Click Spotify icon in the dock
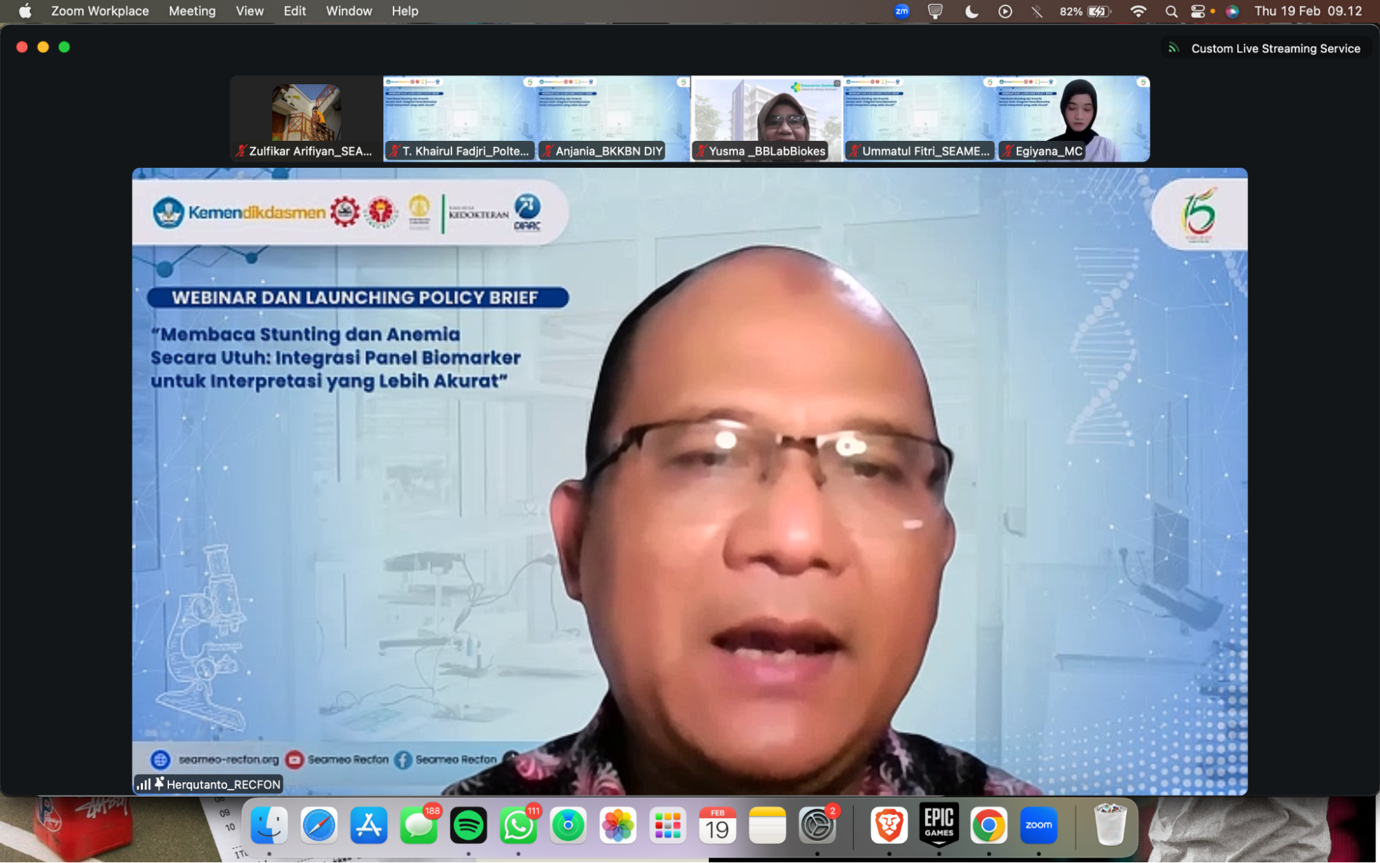The image size is (1380, 863). point(468,825)
